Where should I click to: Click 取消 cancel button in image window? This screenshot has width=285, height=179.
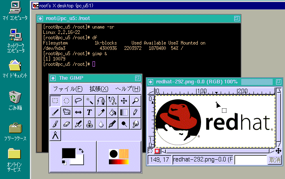pos(275,160)
